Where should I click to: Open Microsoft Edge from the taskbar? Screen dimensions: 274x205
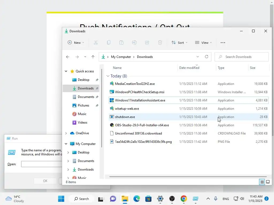point(137,199)
